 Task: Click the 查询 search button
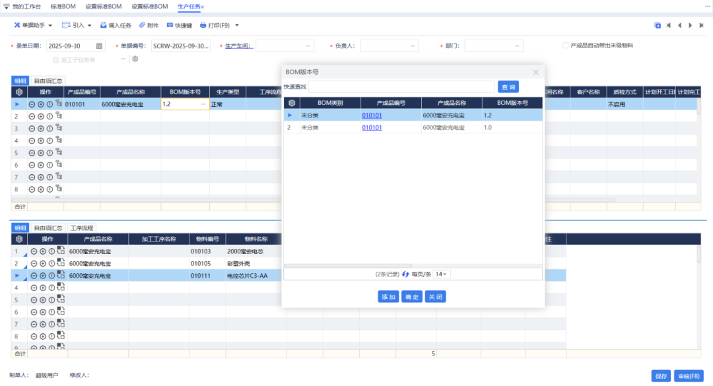pyautogui.click(x=508, y=87)
